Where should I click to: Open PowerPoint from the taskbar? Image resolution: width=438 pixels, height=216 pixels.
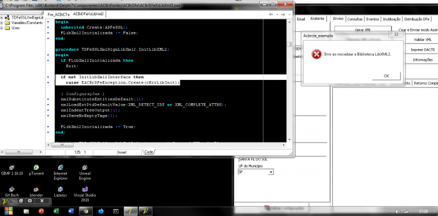pyautogui.click(x=41, y=211)
